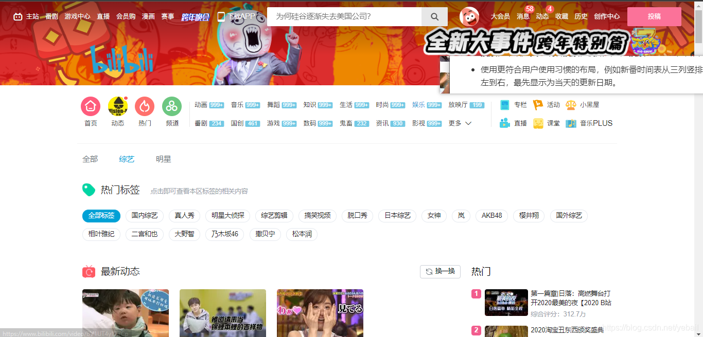Click the search magnifier button
This screenshot has height=337, width=703.
click(x=435, y=16)
